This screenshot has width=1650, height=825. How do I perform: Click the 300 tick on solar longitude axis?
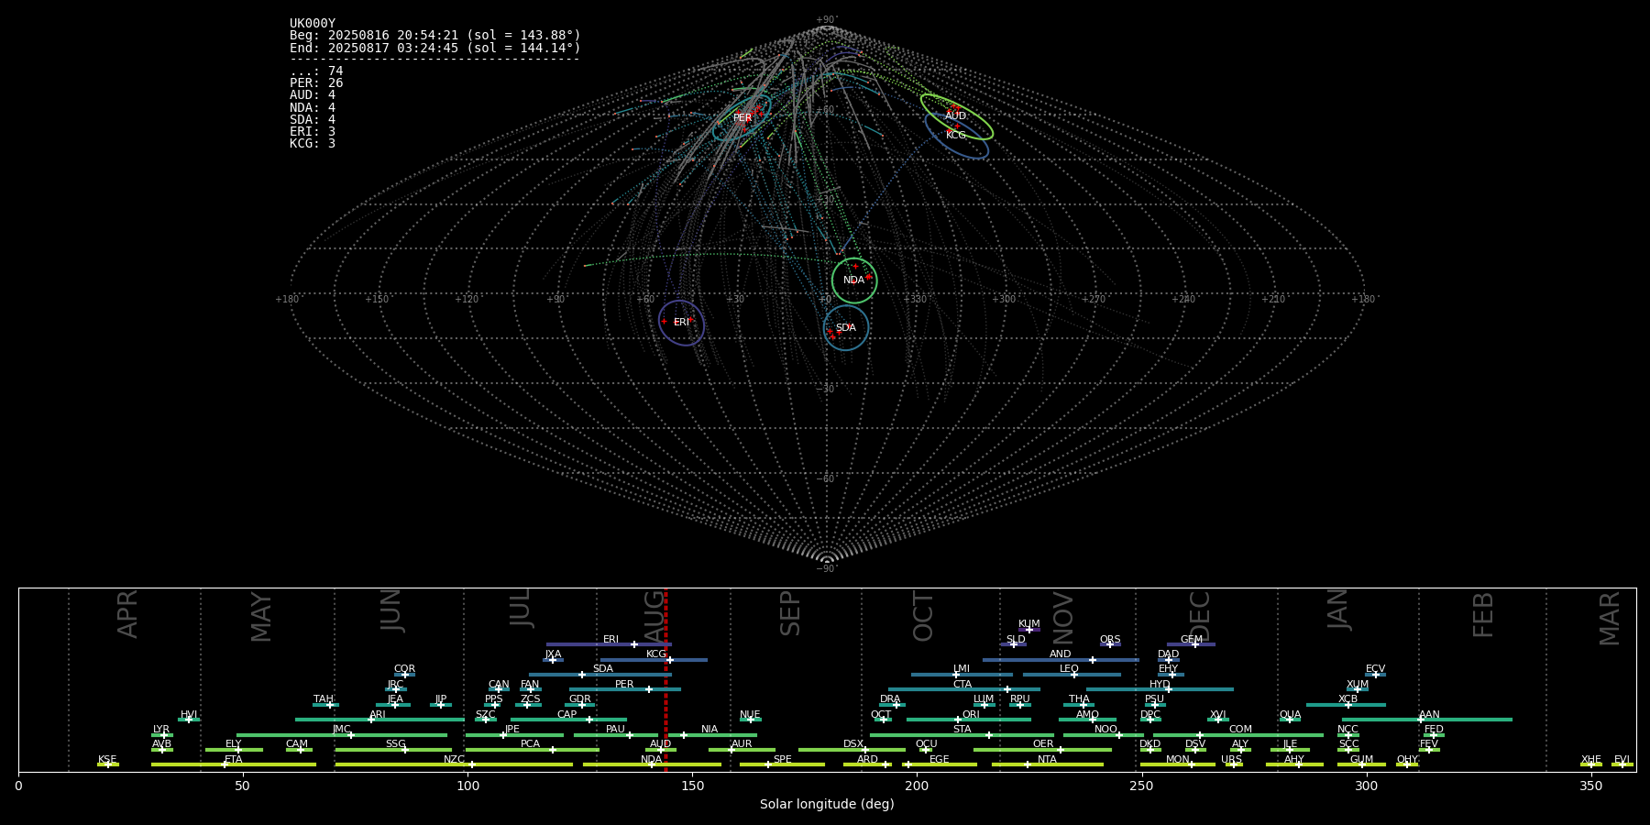1366,786
